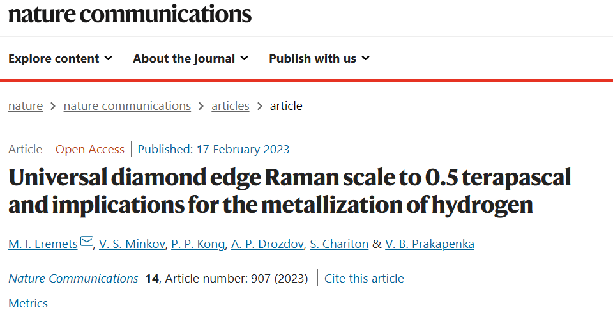
Task: Click the Published: 17 February 2023 link
Action: point(213,149)
